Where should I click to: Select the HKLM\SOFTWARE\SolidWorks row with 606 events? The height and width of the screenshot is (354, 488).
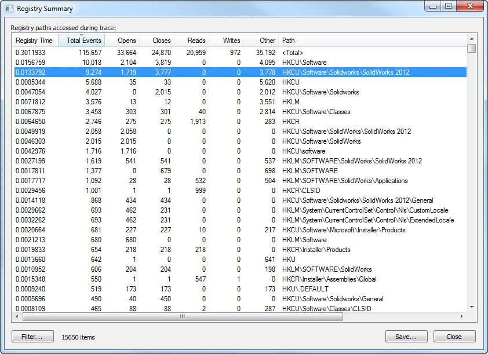pos(241,269)
